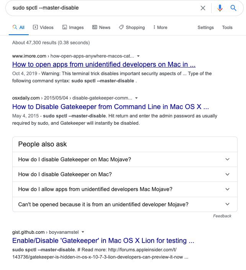Open gist.github.com result options arrow
This screenshot has width=246, height=270.
click(x=83, y=232)
